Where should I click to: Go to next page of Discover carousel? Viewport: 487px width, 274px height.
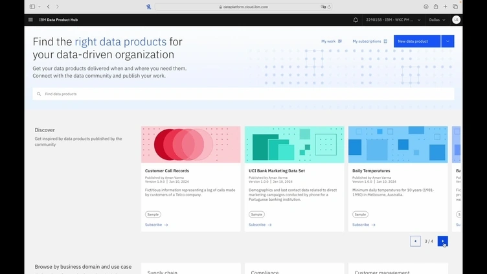[442, 241]
